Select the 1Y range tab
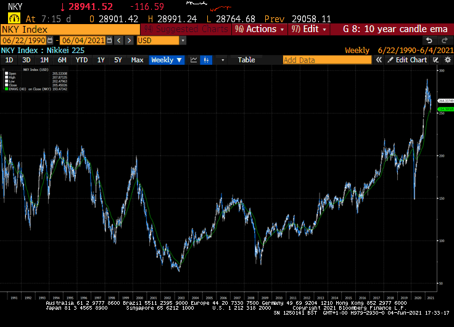454x327 pixels. [101, 60]
